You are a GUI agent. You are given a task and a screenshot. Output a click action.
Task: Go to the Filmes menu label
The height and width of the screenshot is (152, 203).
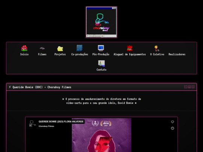click(x=42, y=54)
